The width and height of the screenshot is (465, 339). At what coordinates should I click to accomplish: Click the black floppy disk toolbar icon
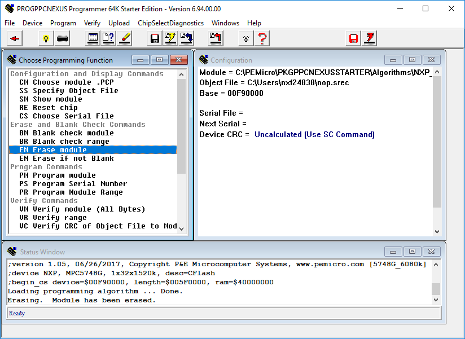155,38
